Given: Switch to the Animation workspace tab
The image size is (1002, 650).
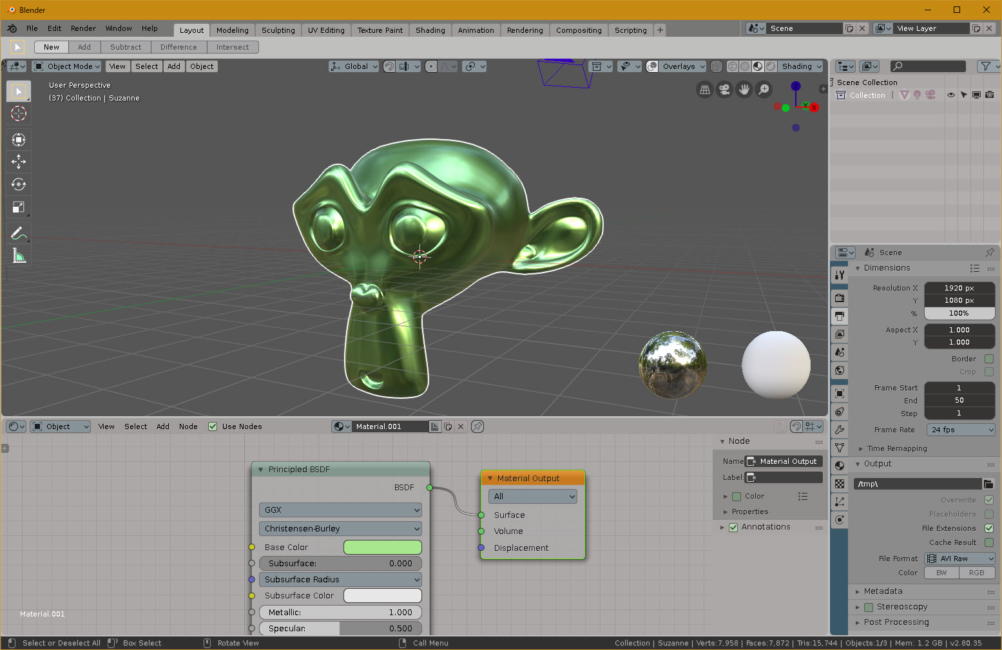Looking at the screenshot, I should pyautogui.click(x=476, y=30).
